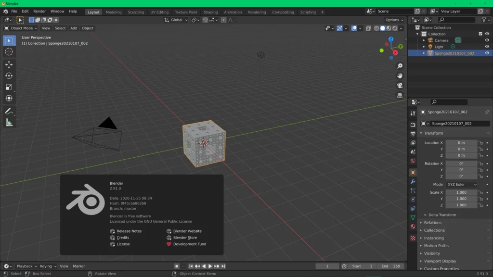The image size is (493, 277).
Task: Open the Render menu
Action: 39,12
